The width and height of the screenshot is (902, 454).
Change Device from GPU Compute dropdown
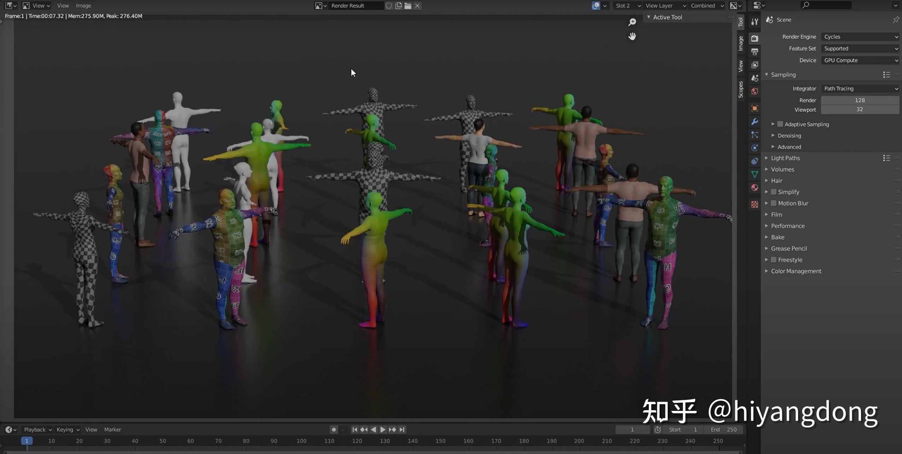pos(860,60)
